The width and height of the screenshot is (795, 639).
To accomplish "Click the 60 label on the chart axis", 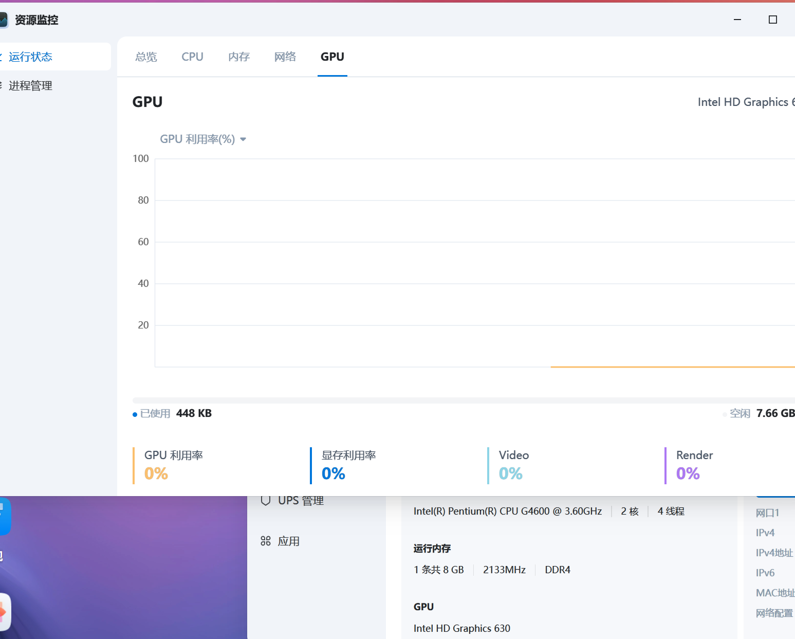I will tap(143, 242).
